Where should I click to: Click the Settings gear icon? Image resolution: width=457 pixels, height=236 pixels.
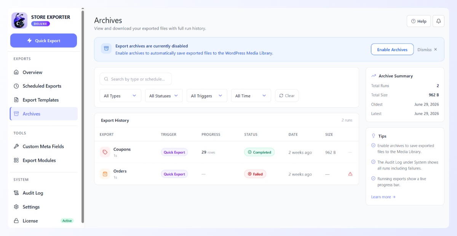pyautogui.click(x=16, y=207)
